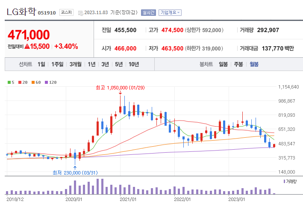Viewport: 303px width, 204px height.
Task: Click the LG화학 stock name
Action: 21,12
